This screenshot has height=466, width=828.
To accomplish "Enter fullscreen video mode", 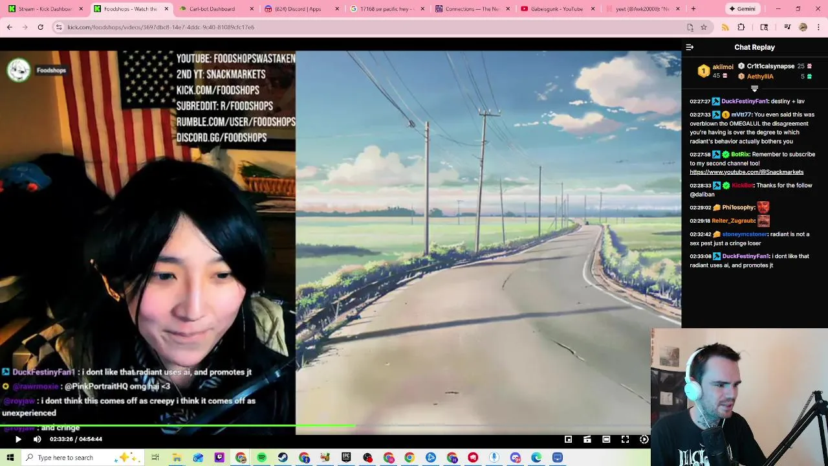I will [625, 439].
